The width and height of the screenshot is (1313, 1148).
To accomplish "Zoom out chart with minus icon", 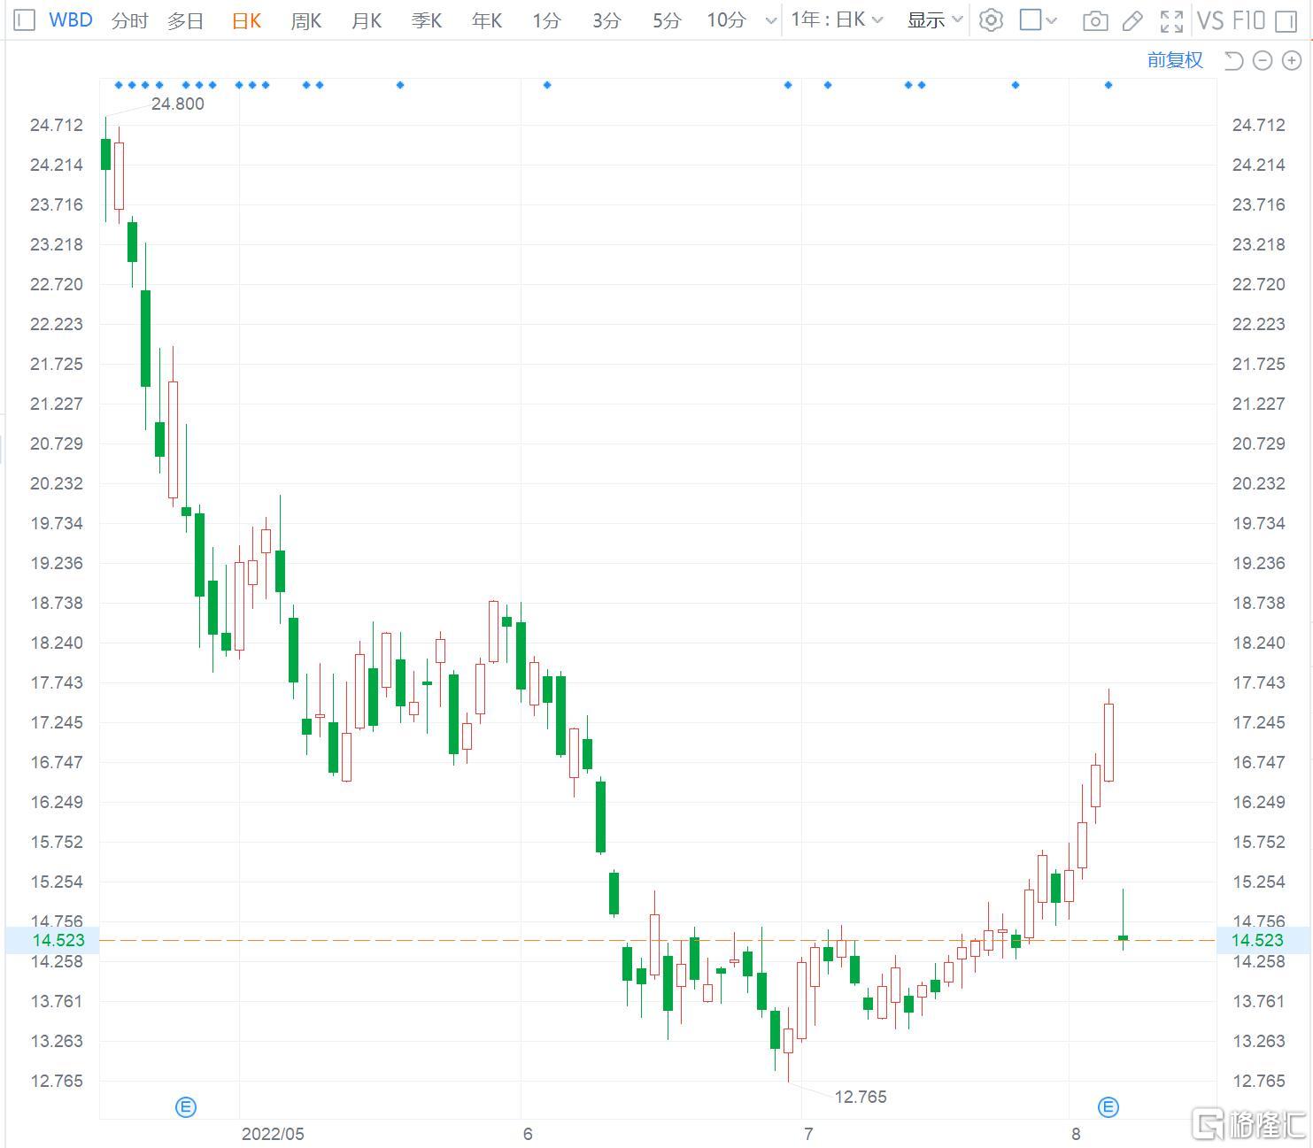I will (x=1263, y=60).
